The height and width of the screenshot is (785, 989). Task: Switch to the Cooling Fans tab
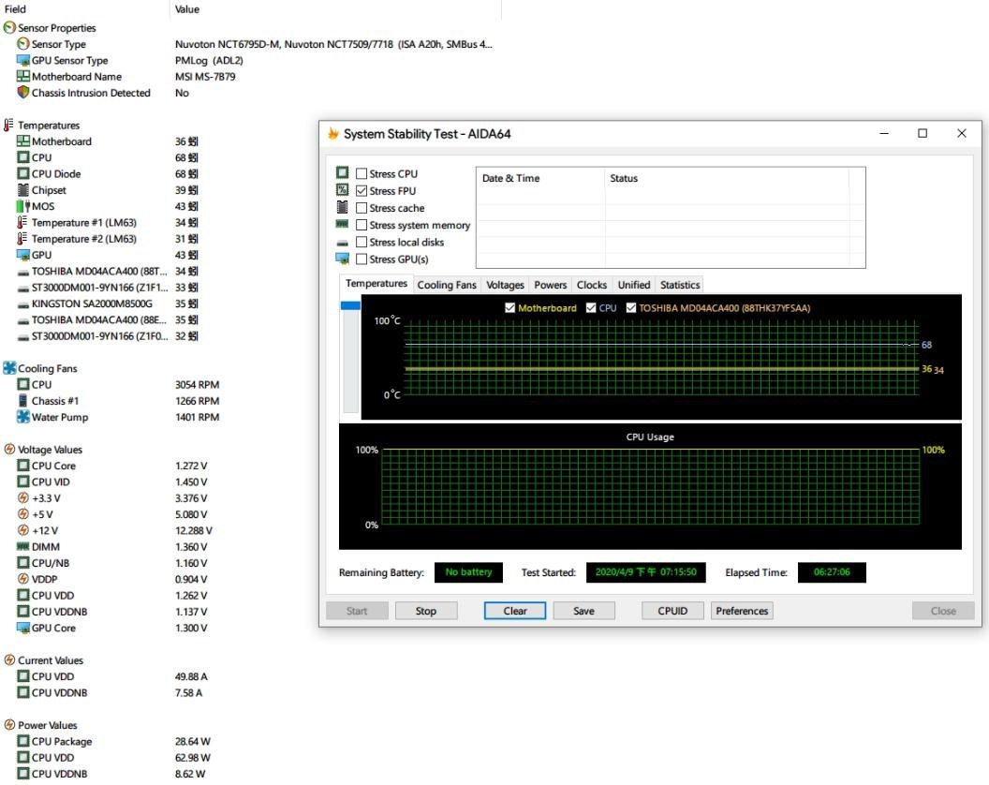(447, 285)
